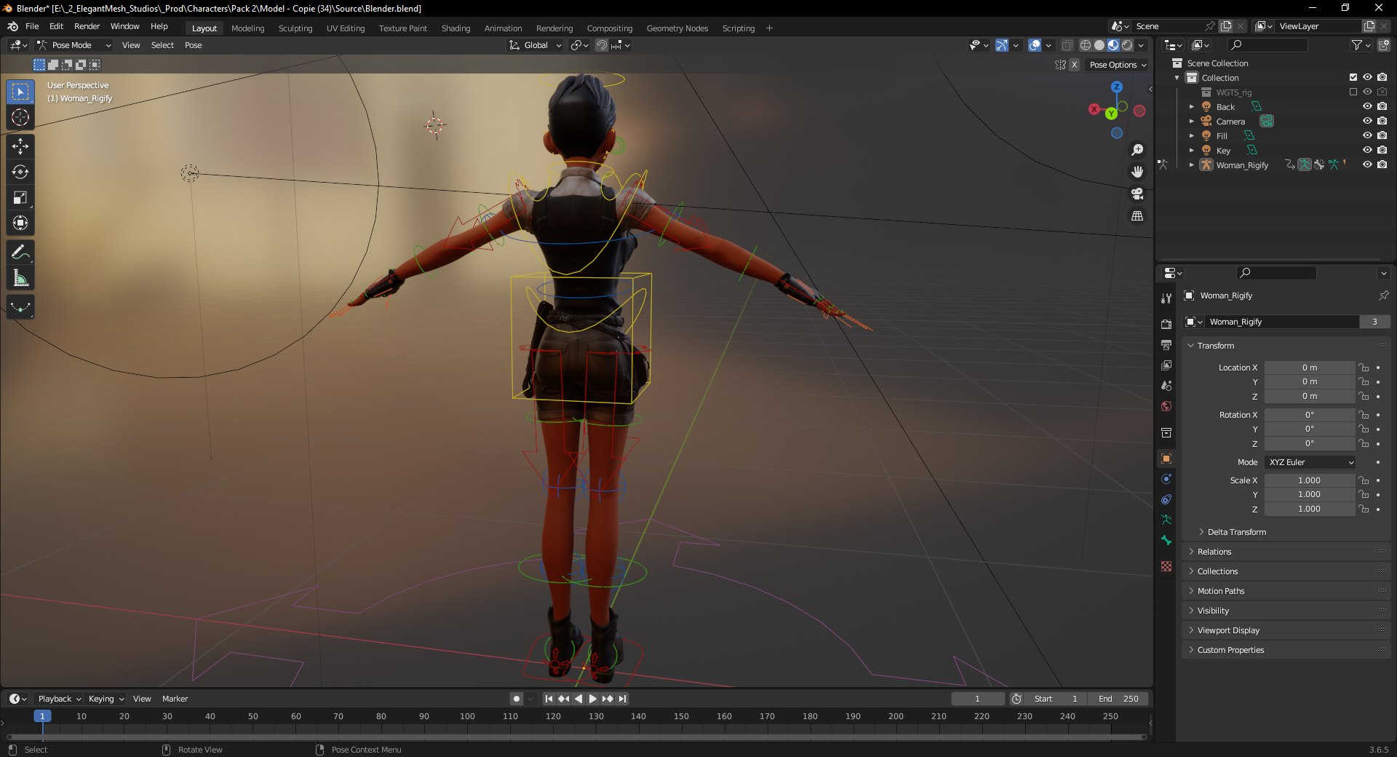1397x757 pixels.
Task: Select the Move tool in toolbar
Action: click(x=20, y=146)
